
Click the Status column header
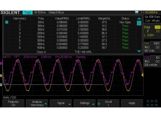125,19
